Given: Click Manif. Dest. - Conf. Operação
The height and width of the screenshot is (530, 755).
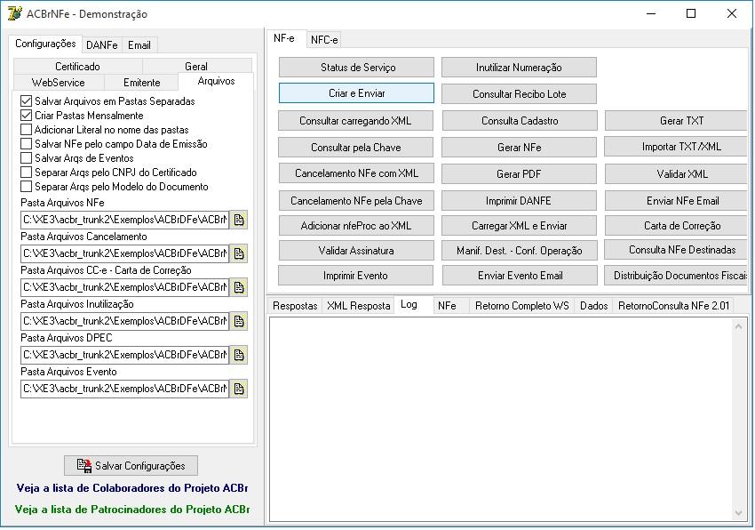Looking at the screenshot, I should [x=519, y=251].
